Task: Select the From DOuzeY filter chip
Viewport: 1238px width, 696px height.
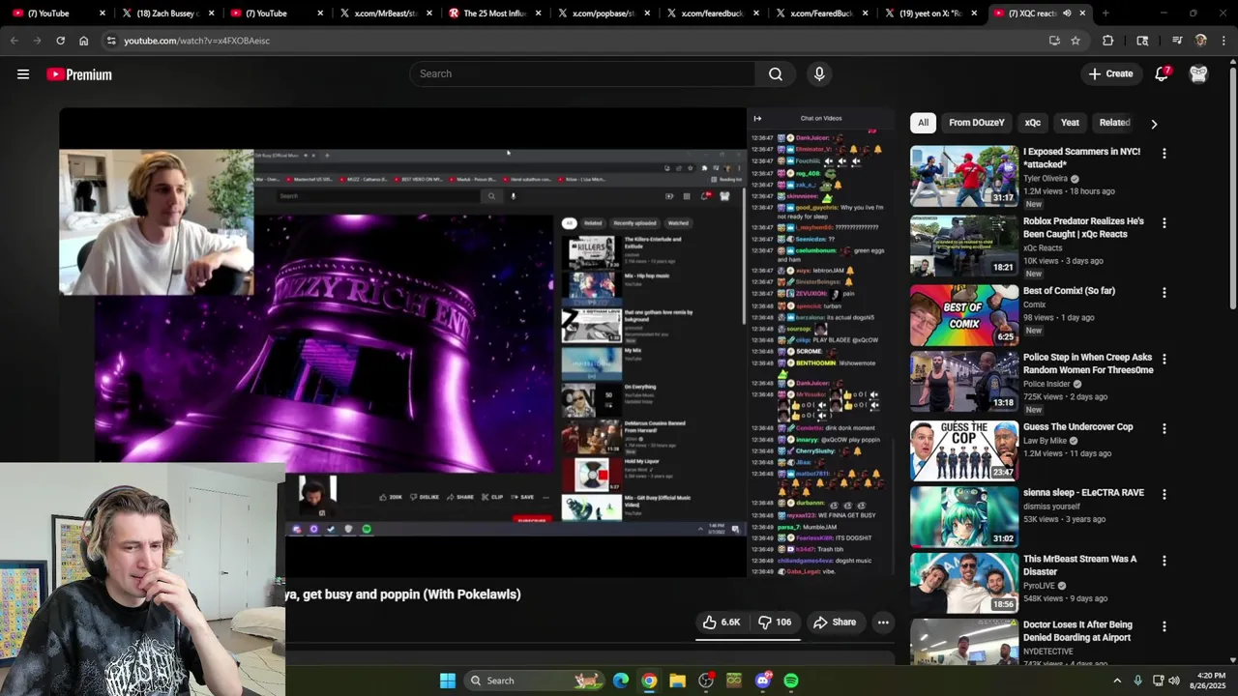Action: pos(976,123)
